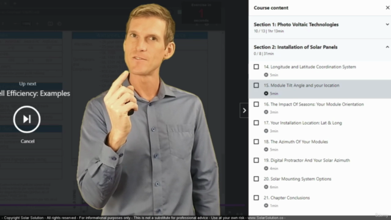Collapse Section 2: Installation of Solar Panels
This screenshot has height=220, width=391.
point(387,47)
